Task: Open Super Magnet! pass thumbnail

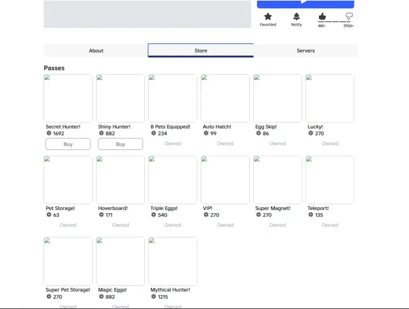Action: [x=277, y=180]
